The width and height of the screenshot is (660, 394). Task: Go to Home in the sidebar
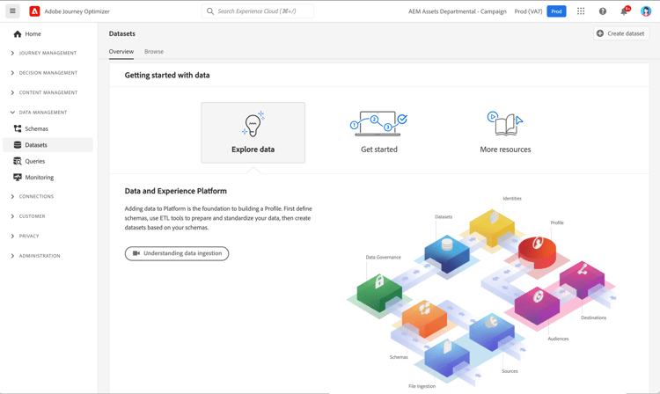tap(33, 34)
